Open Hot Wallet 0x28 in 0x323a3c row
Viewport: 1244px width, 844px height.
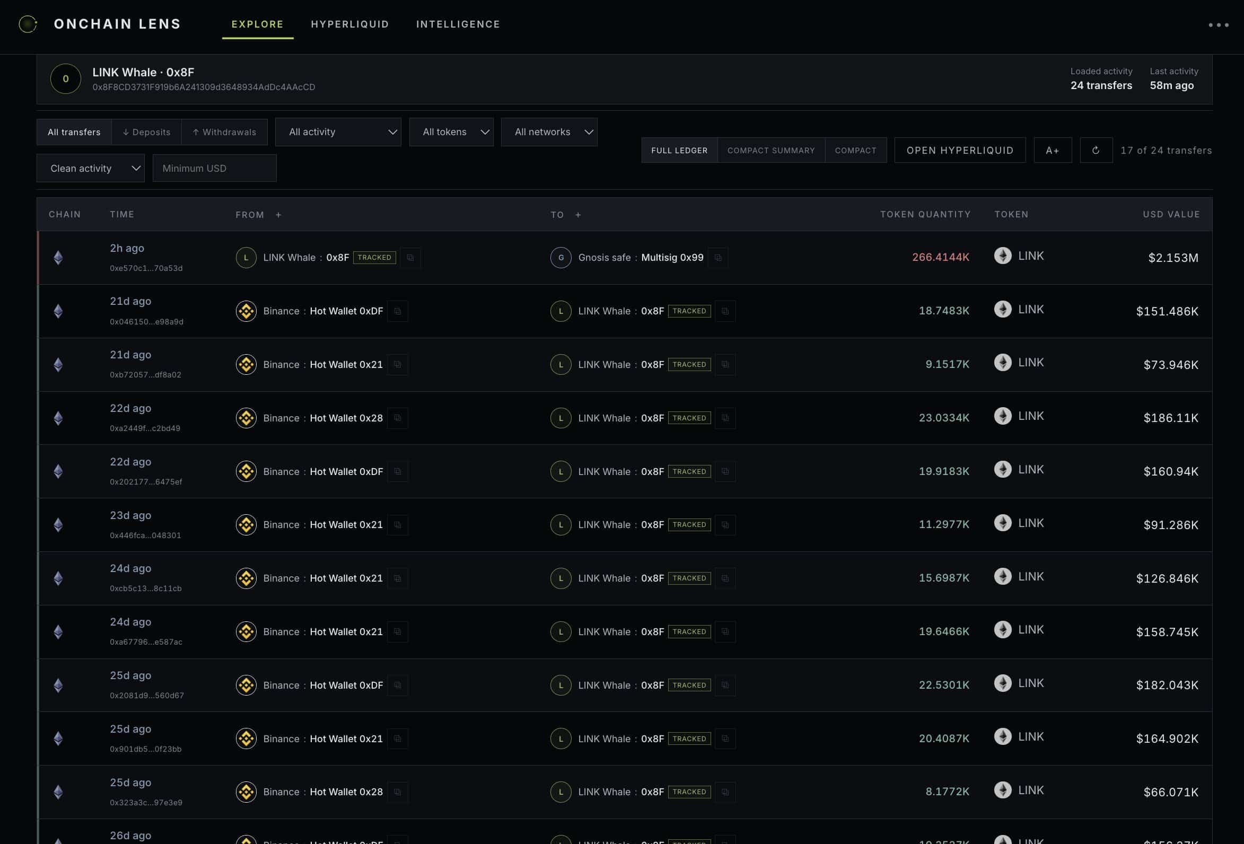[346, 792]
